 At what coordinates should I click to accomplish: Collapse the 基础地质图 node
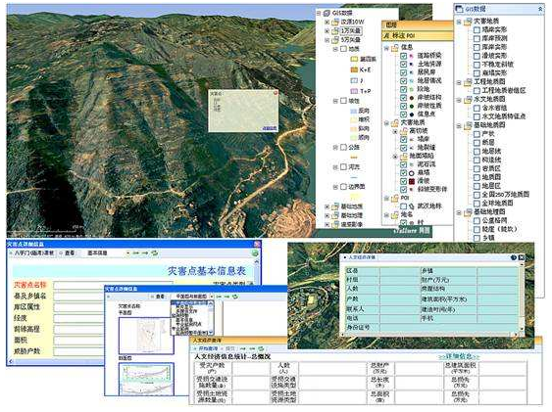click(x=459, y=125)
